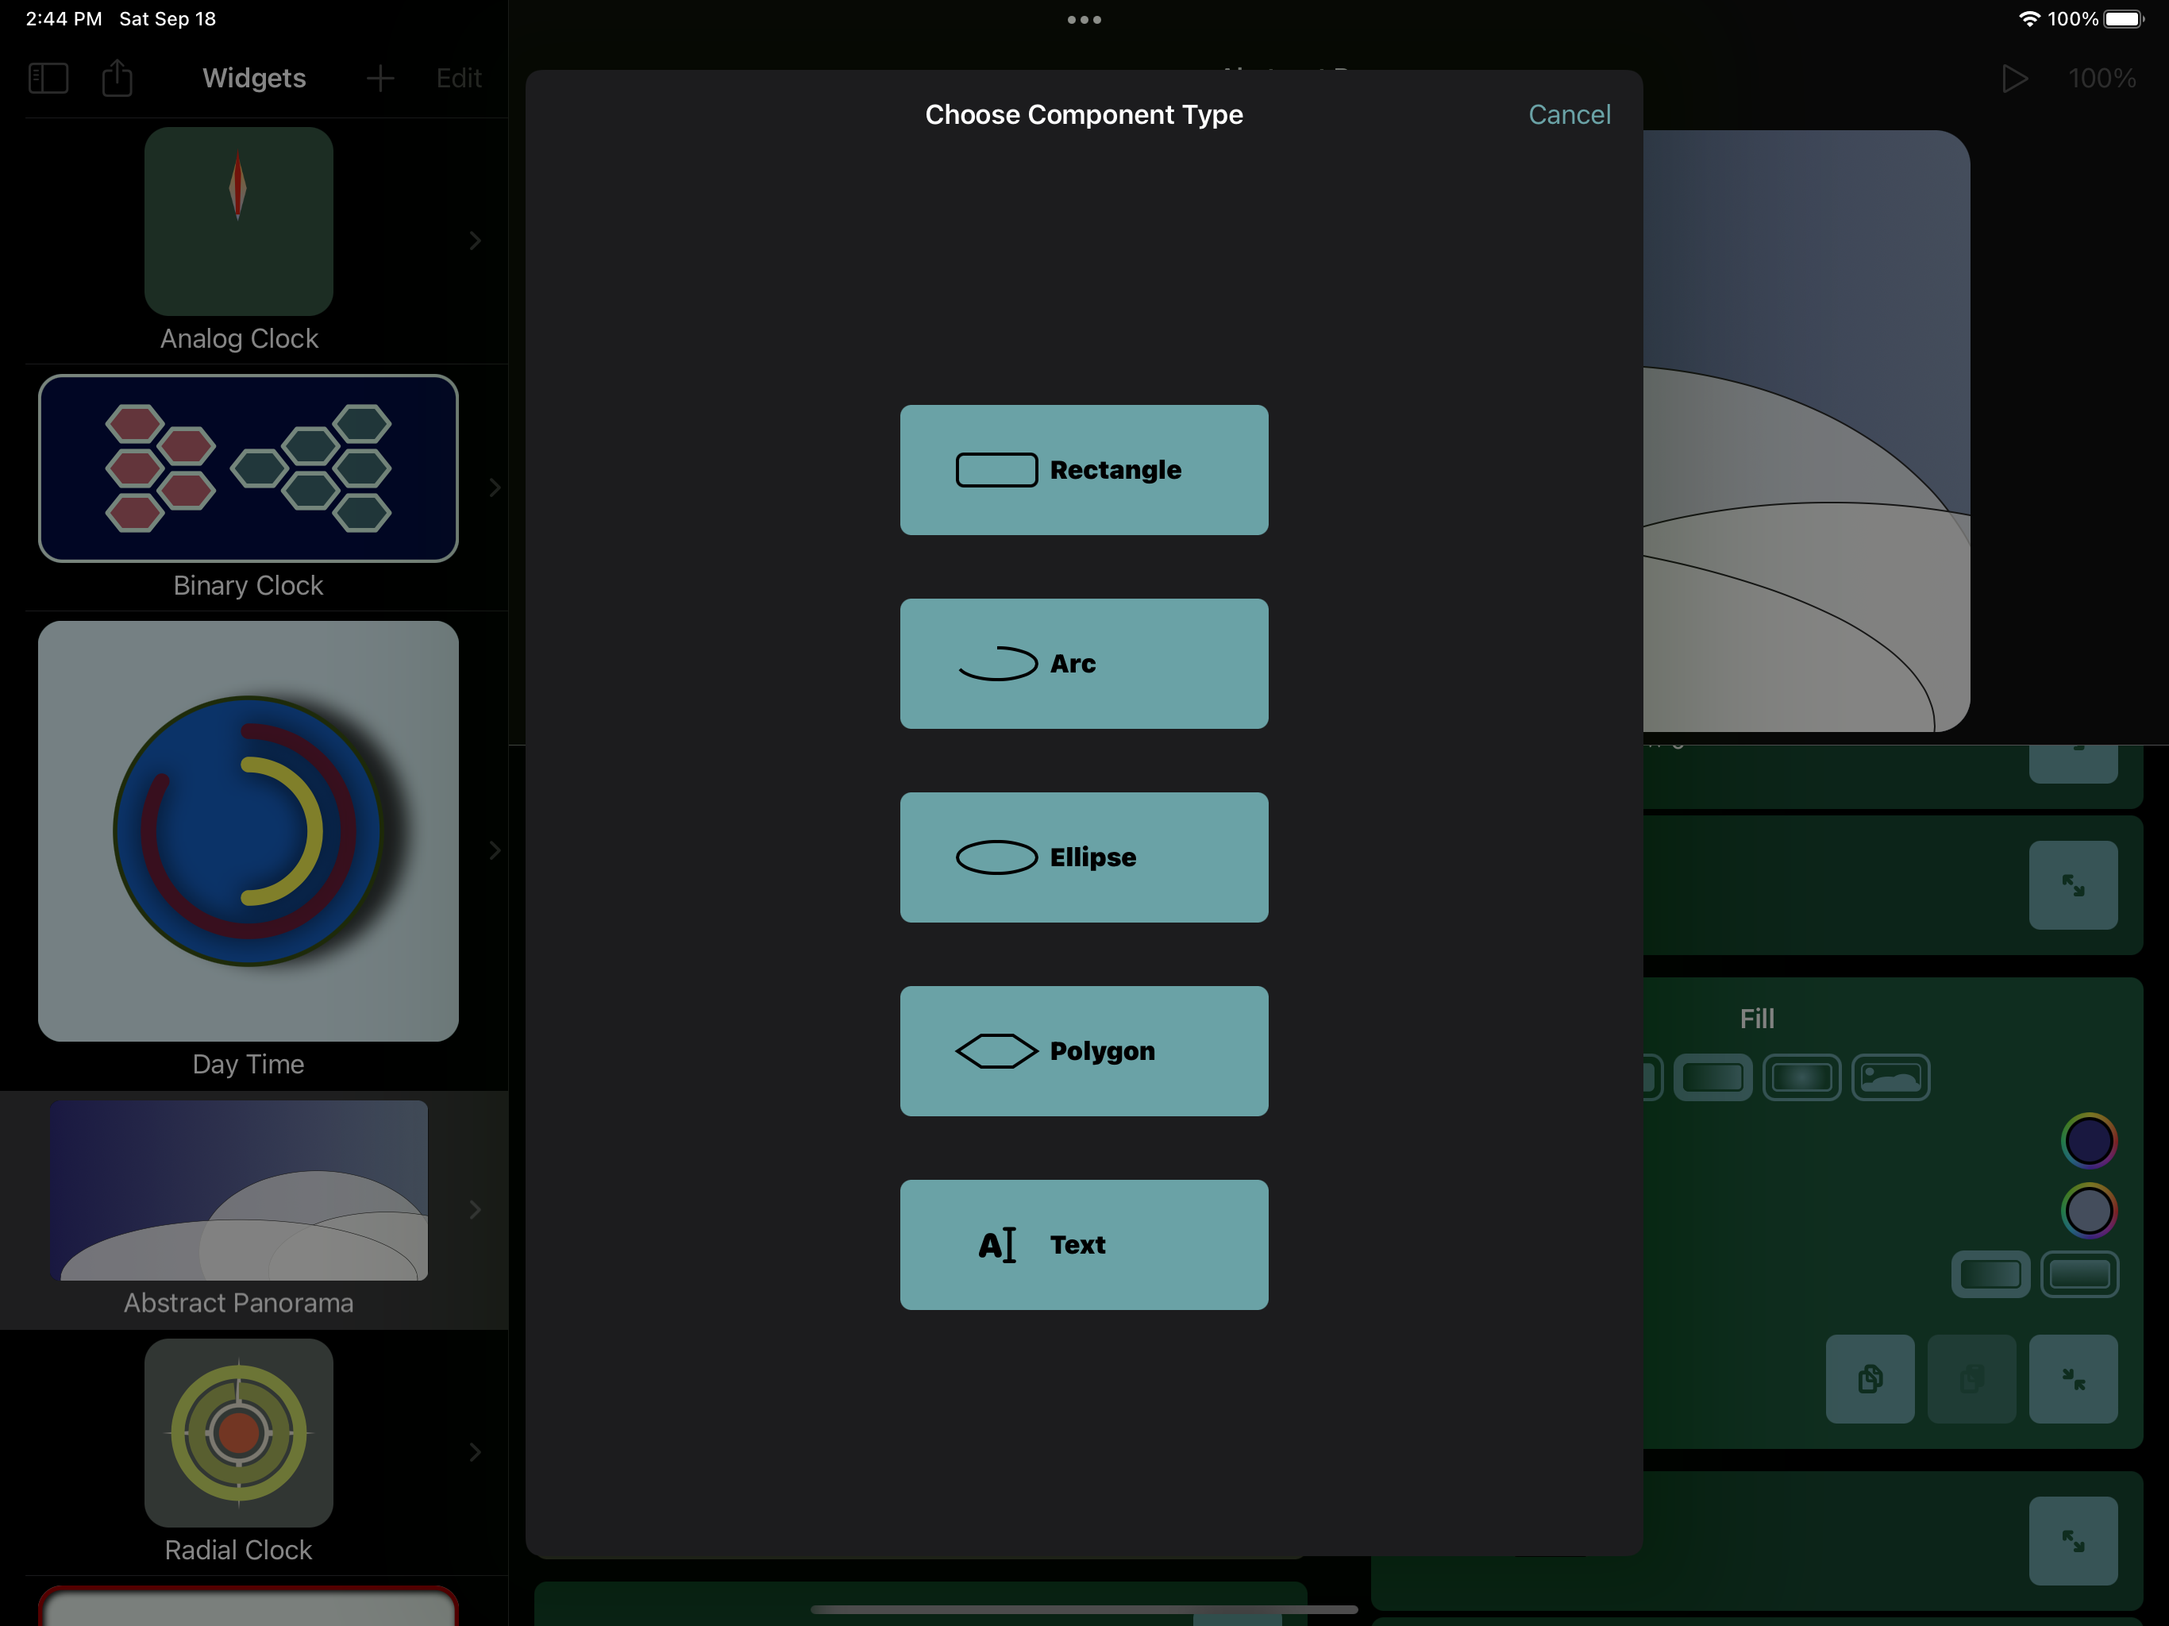Select the image fill type icon
The height and width of the screenshot is (1626, 2169).
pyautogui.click(x=1890, y=1078)
